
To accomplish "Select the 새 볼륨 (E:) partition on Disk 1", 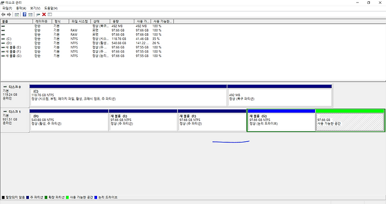I will (x=143, y=120).
